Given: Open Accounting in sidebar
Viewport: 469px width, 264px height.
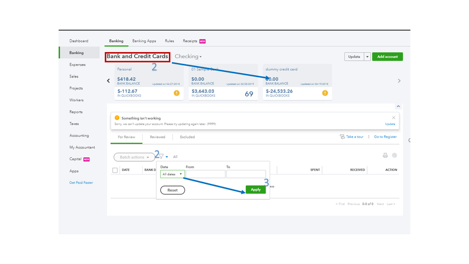Looking at the screenshot, I should point(79,136).
